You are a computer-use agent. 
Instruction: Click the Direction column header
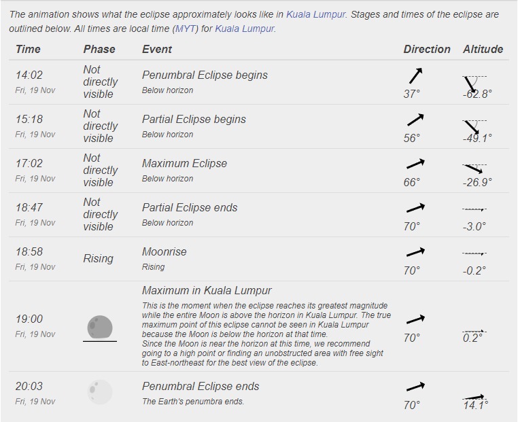[427, 49]
